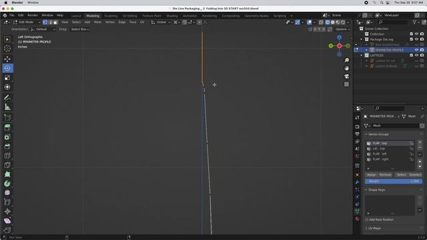Hide the Collection in viewport via eye icon
This screenshot has width=427, height=240.
click(416, 34)
